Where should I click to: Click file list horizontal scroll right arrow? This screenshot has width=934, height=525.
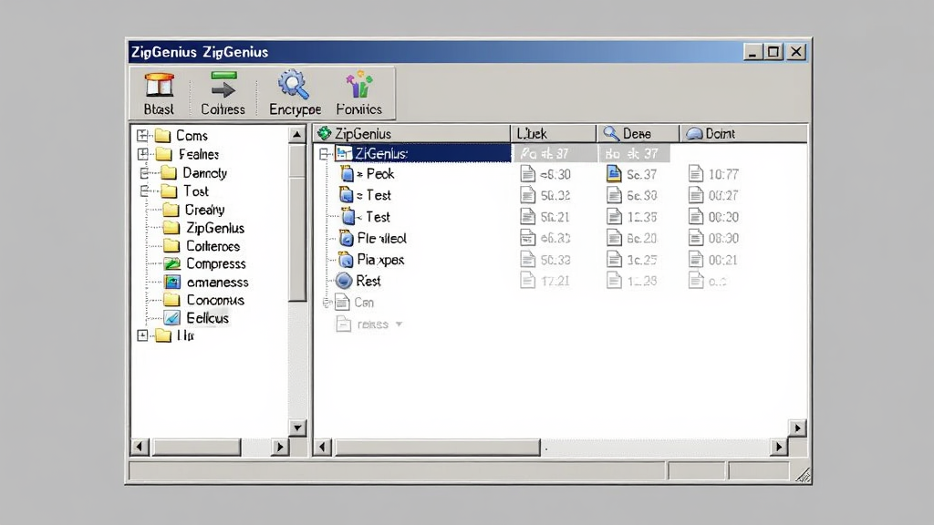tap(778, 447)
